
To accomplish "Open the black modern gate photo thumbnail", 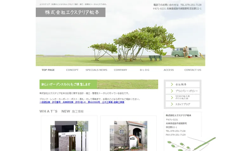I will click(x=69, y=136).
